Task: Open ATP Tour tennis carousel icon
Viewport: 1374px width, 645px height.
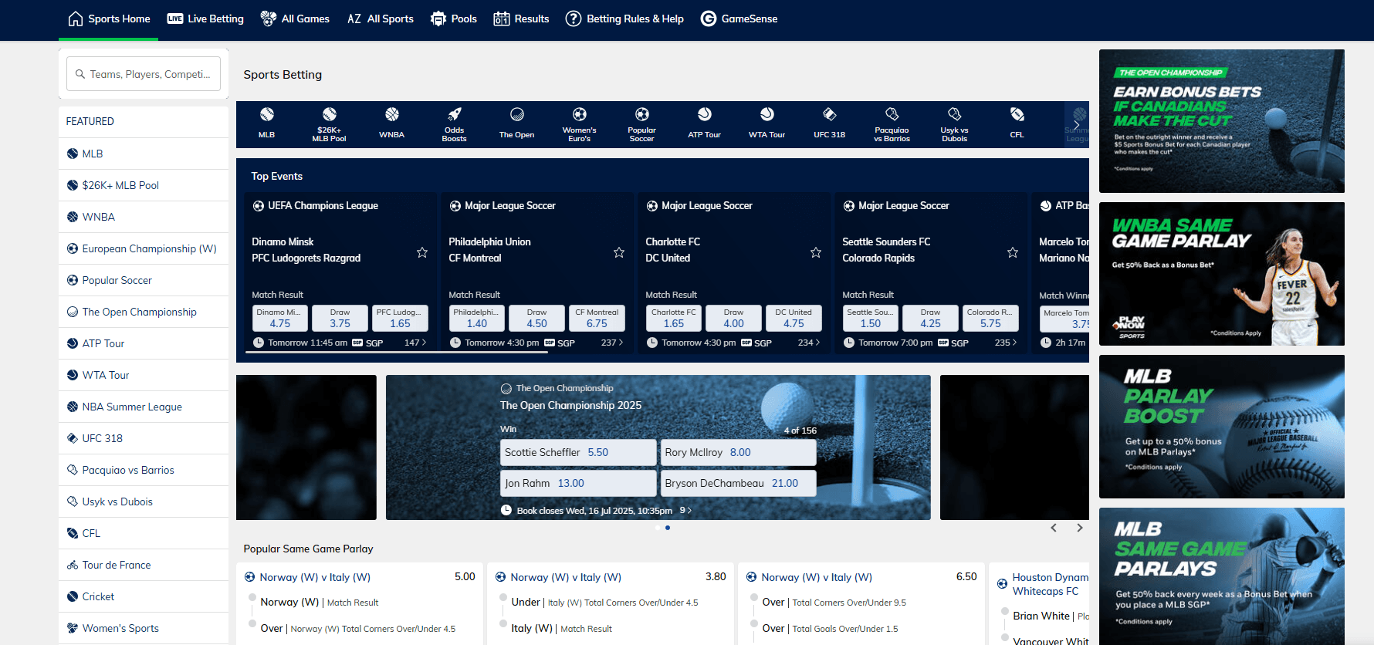Action: [x=705, y=115]
